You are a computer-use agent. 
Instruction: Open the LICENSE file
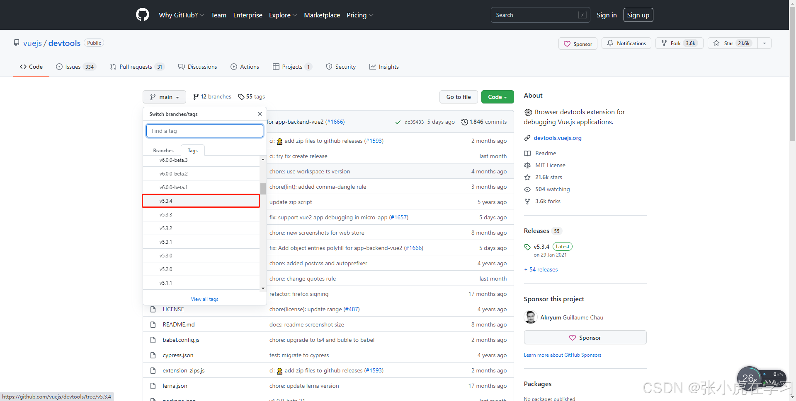click(173, 309)
